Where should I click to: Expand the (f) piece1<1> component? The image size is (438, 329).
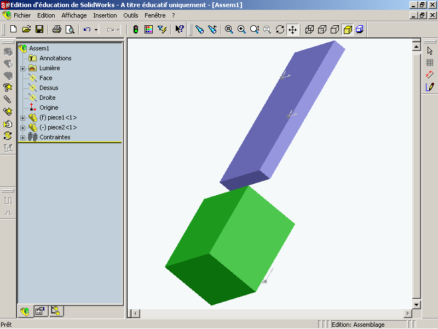(22, 118)
